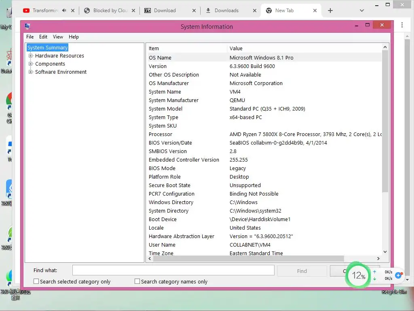Click the Find what input field
The width and height of the screenshot is (414, 311).
tap(173, 270)
